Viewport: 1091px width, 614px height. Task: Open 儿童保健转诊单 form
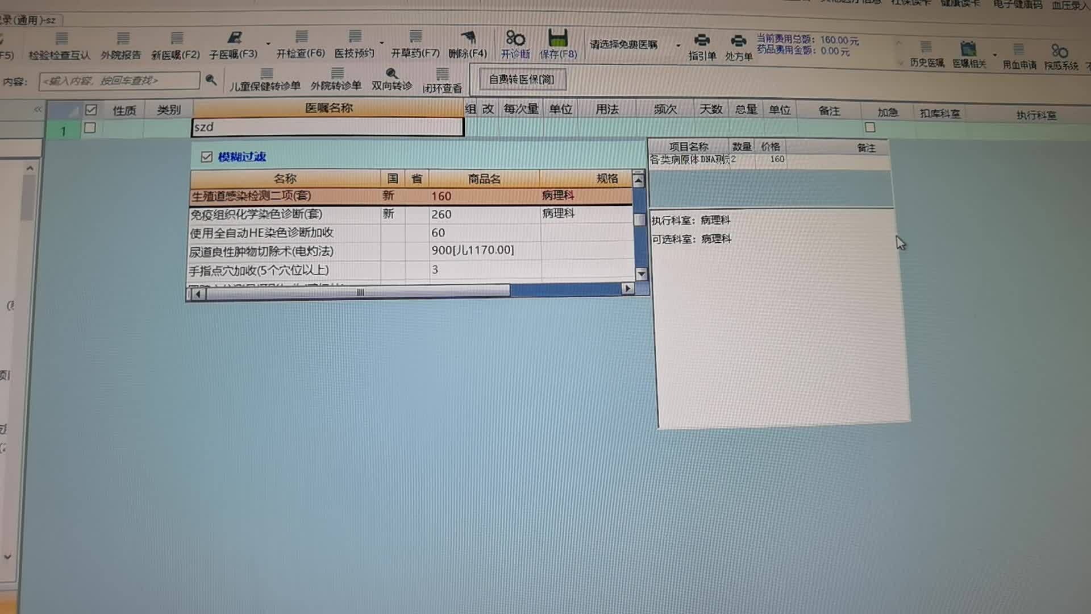coord(265,80)
